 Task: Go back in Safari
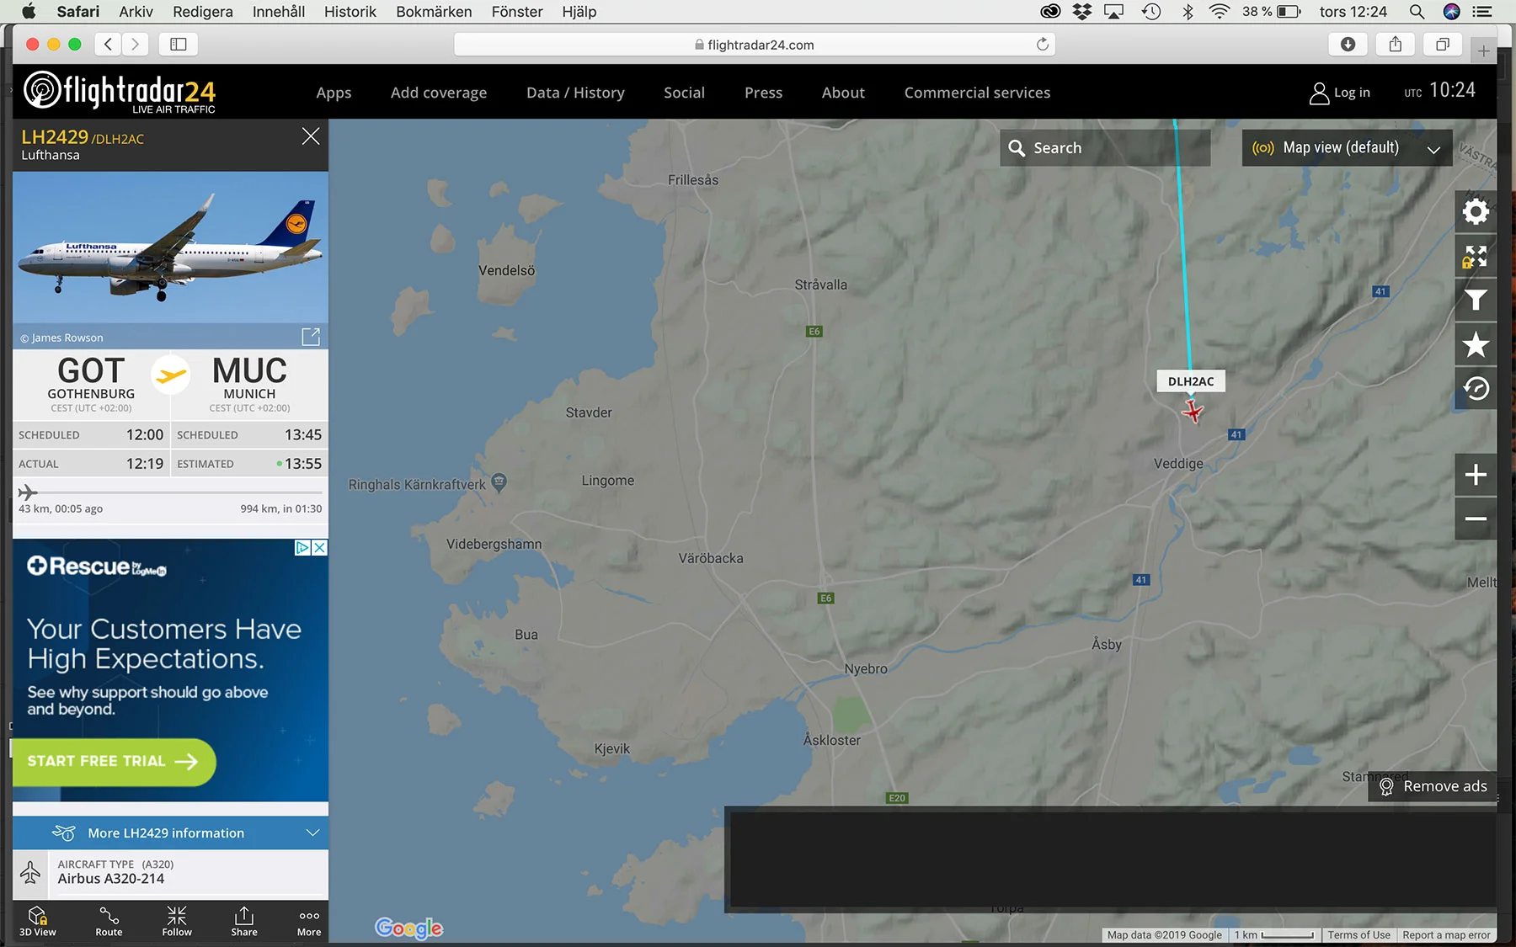[x=108, y=45]
